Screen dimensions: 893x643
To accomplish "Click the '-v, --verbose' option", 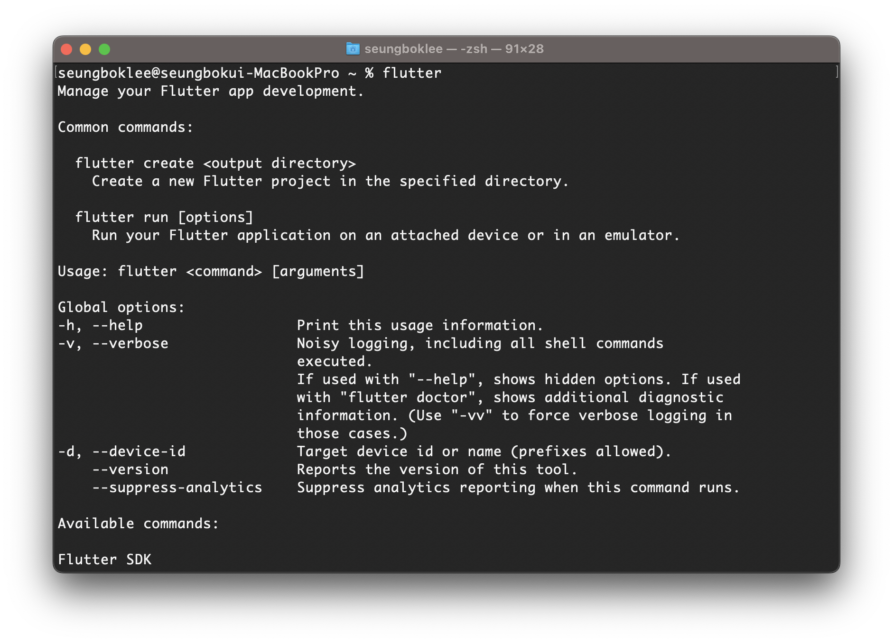I will (113, 343).
